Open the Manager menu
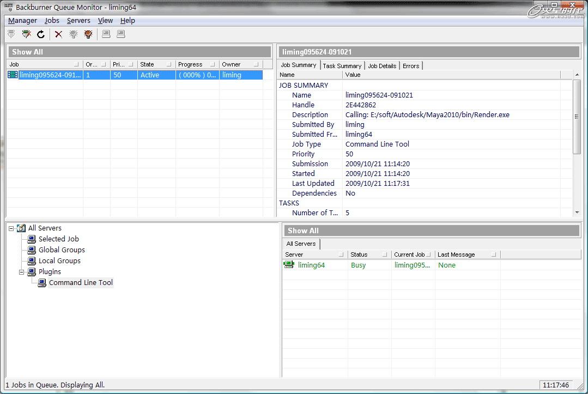 (22, 20)
